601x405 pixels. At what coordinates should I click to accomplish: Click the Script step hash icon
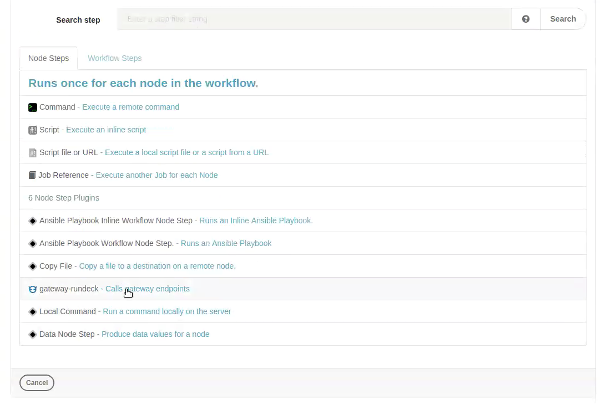click(33, 130)
